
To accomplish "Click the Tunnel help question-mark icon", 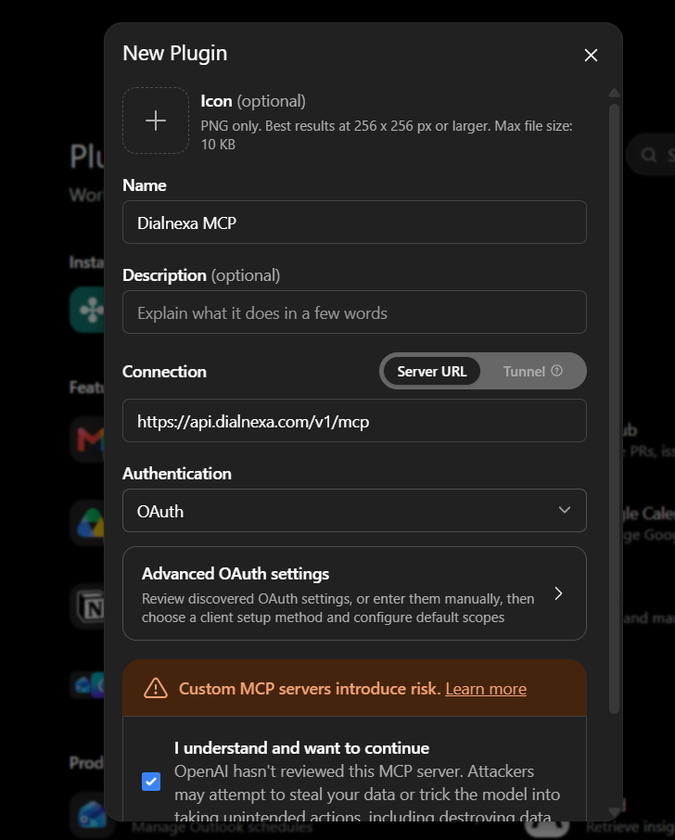I will pyautogui.click(x=557, y=371).
